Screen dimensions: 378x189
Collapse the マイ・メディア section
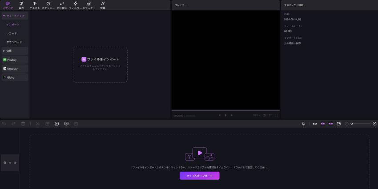pyautogui.click(x=14, y=16)
